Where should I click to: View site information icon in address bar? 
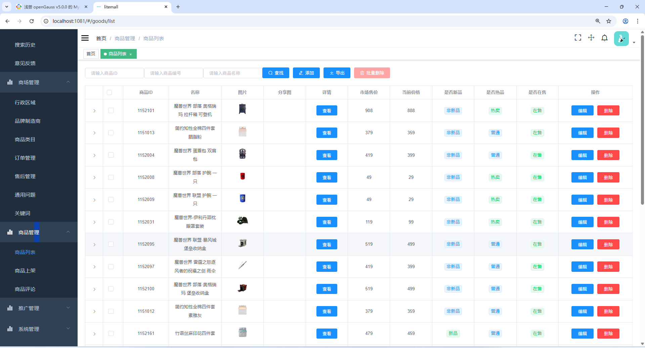coord(46,21)
